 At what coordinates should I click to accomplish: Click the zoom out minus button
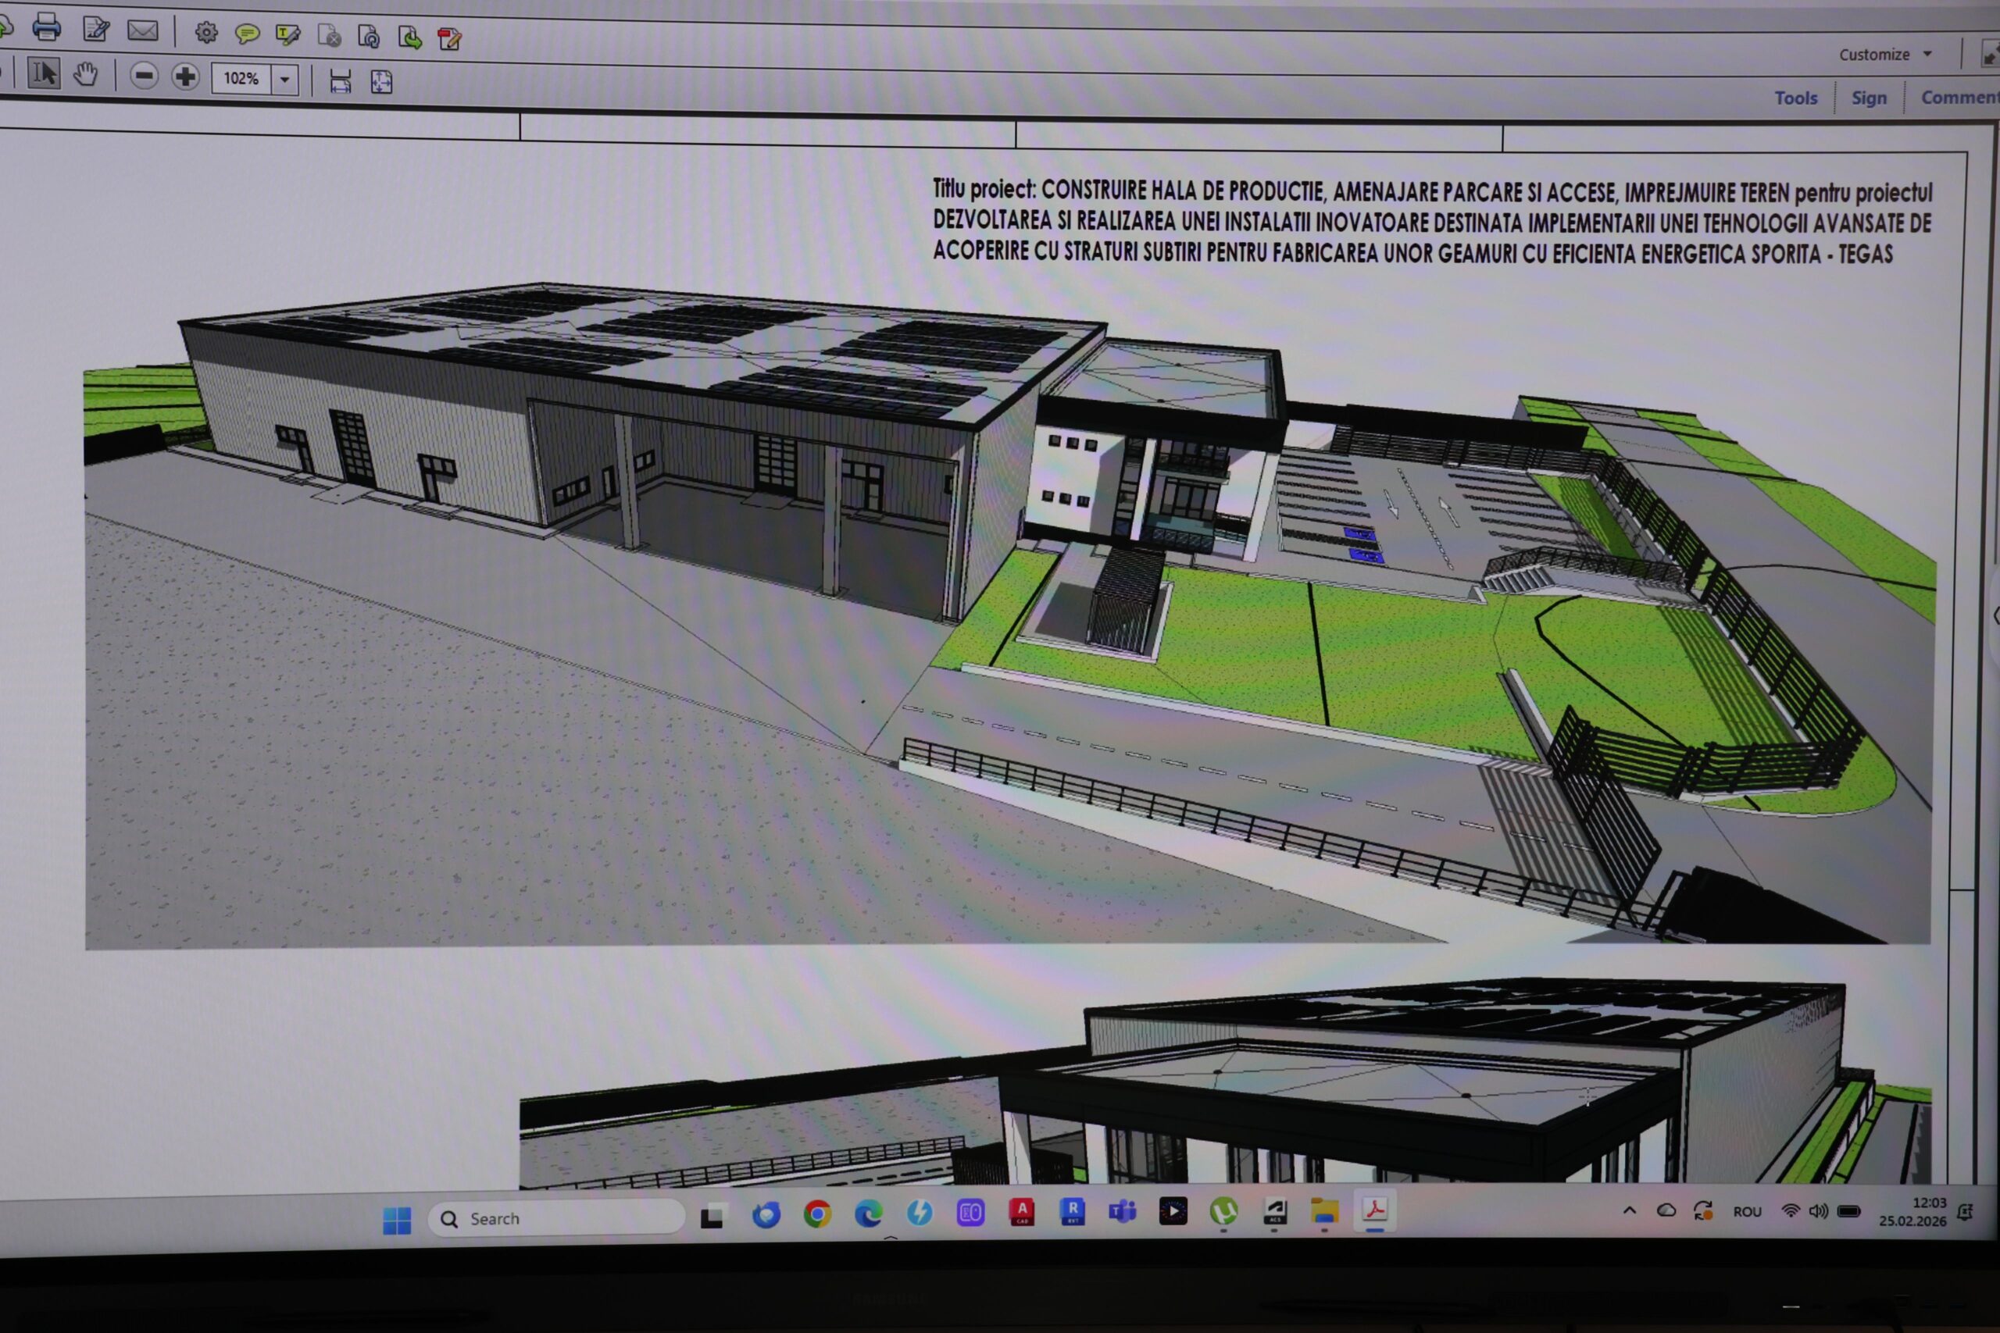pyautogui.click(x=144, y=77)
